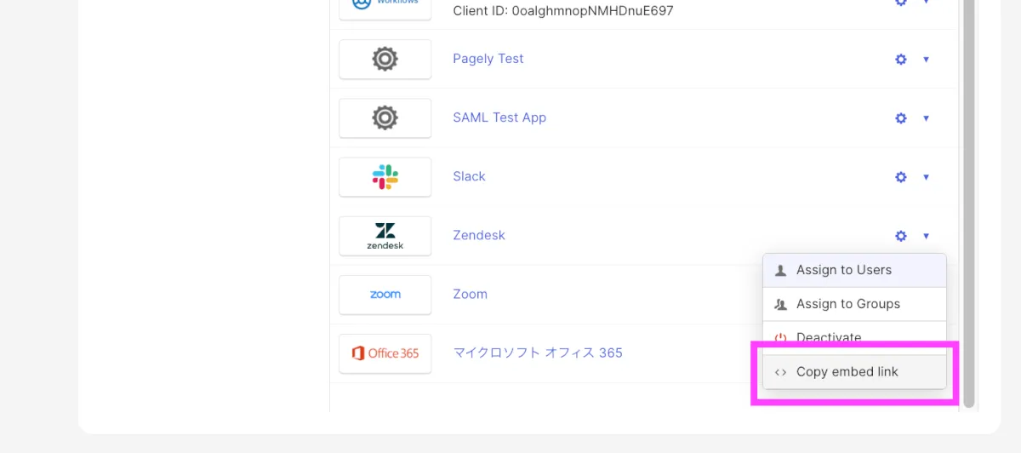The height and width of the screenshot is (453, 1021).
Task: Open the マイクロソフト オフィス 365 link
Action: (538, 353)
